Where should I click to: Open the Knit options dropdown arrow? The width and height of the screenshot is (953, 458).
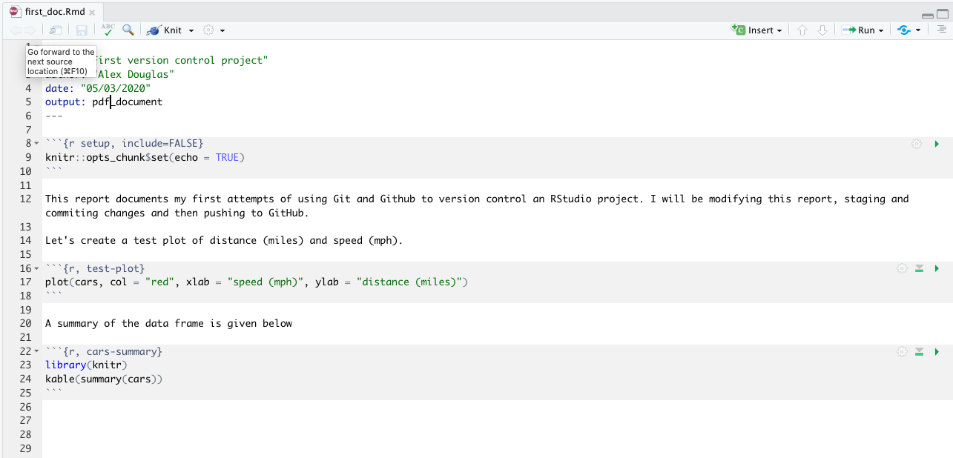point(191,30)
